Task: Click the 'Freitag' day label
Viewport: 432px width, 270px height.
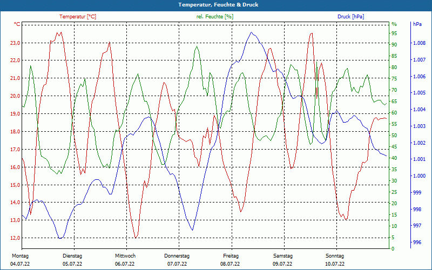Action: coord(231,256)
